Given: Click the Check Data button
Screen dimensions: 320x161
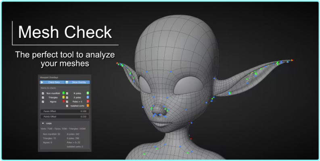Looking at the screenshot, I should point(52,82).
